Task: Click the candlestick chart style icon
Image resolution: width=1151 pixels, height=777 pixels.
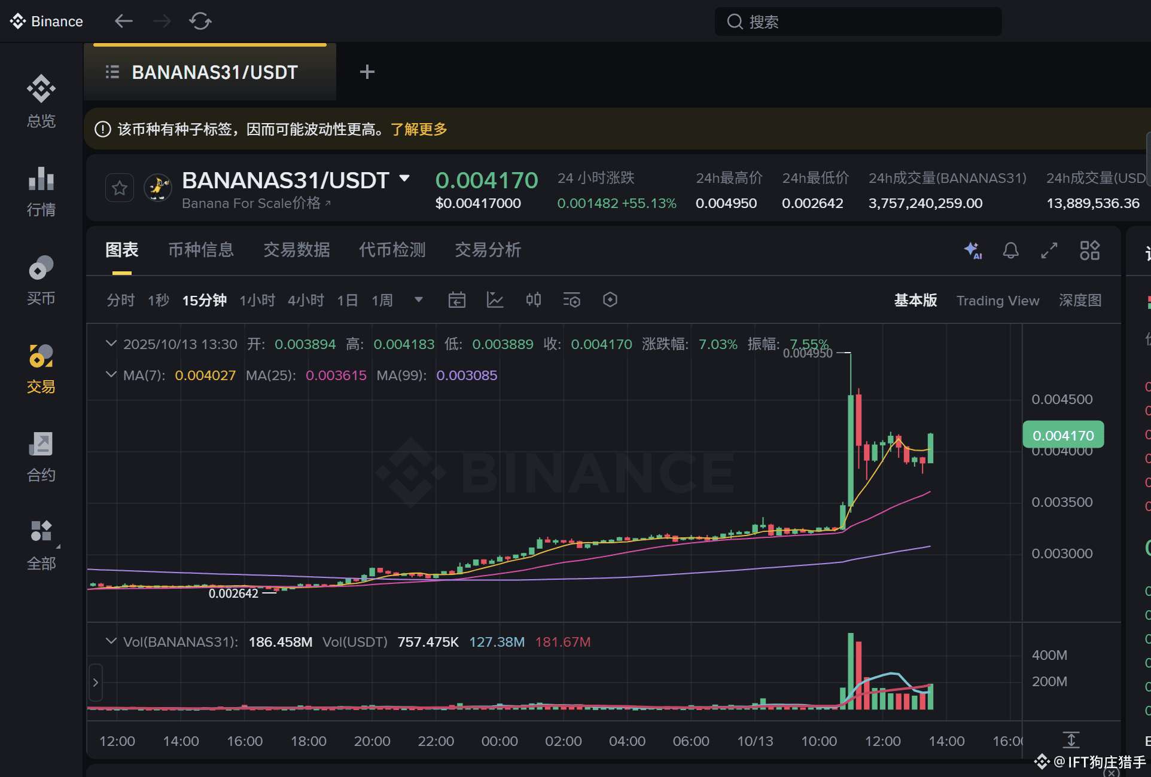Action: click(534, 299)
